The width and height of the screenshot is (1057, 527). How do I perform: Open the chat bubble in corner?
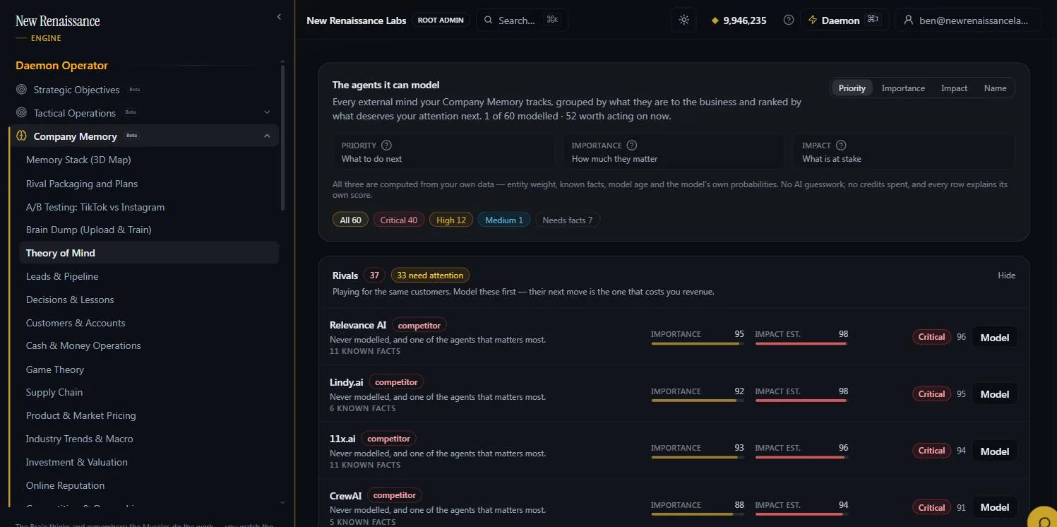point(1042,519)
